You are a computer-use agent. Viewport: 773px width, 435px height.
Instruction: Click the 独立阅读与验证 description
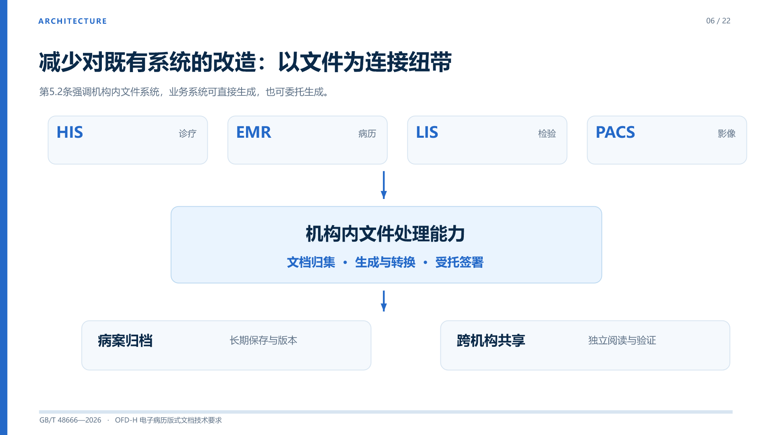(622, 340)
